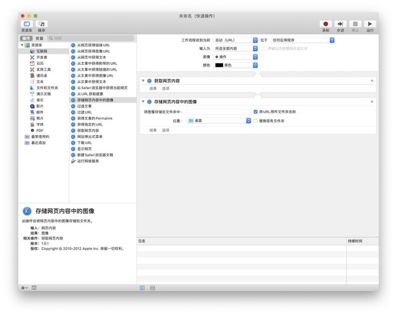This screenshot has height=315, width=397.
Task: Enable the 替换现有文件夹 checkbox
Action: pyautogui.click(x=255, y=121)
